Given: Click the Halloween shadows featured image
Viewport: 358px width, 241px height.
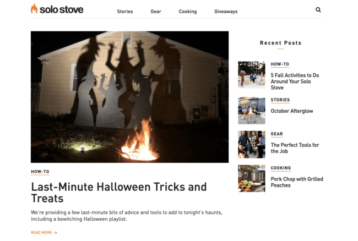Looking at the screenshot, I should 129,96.
